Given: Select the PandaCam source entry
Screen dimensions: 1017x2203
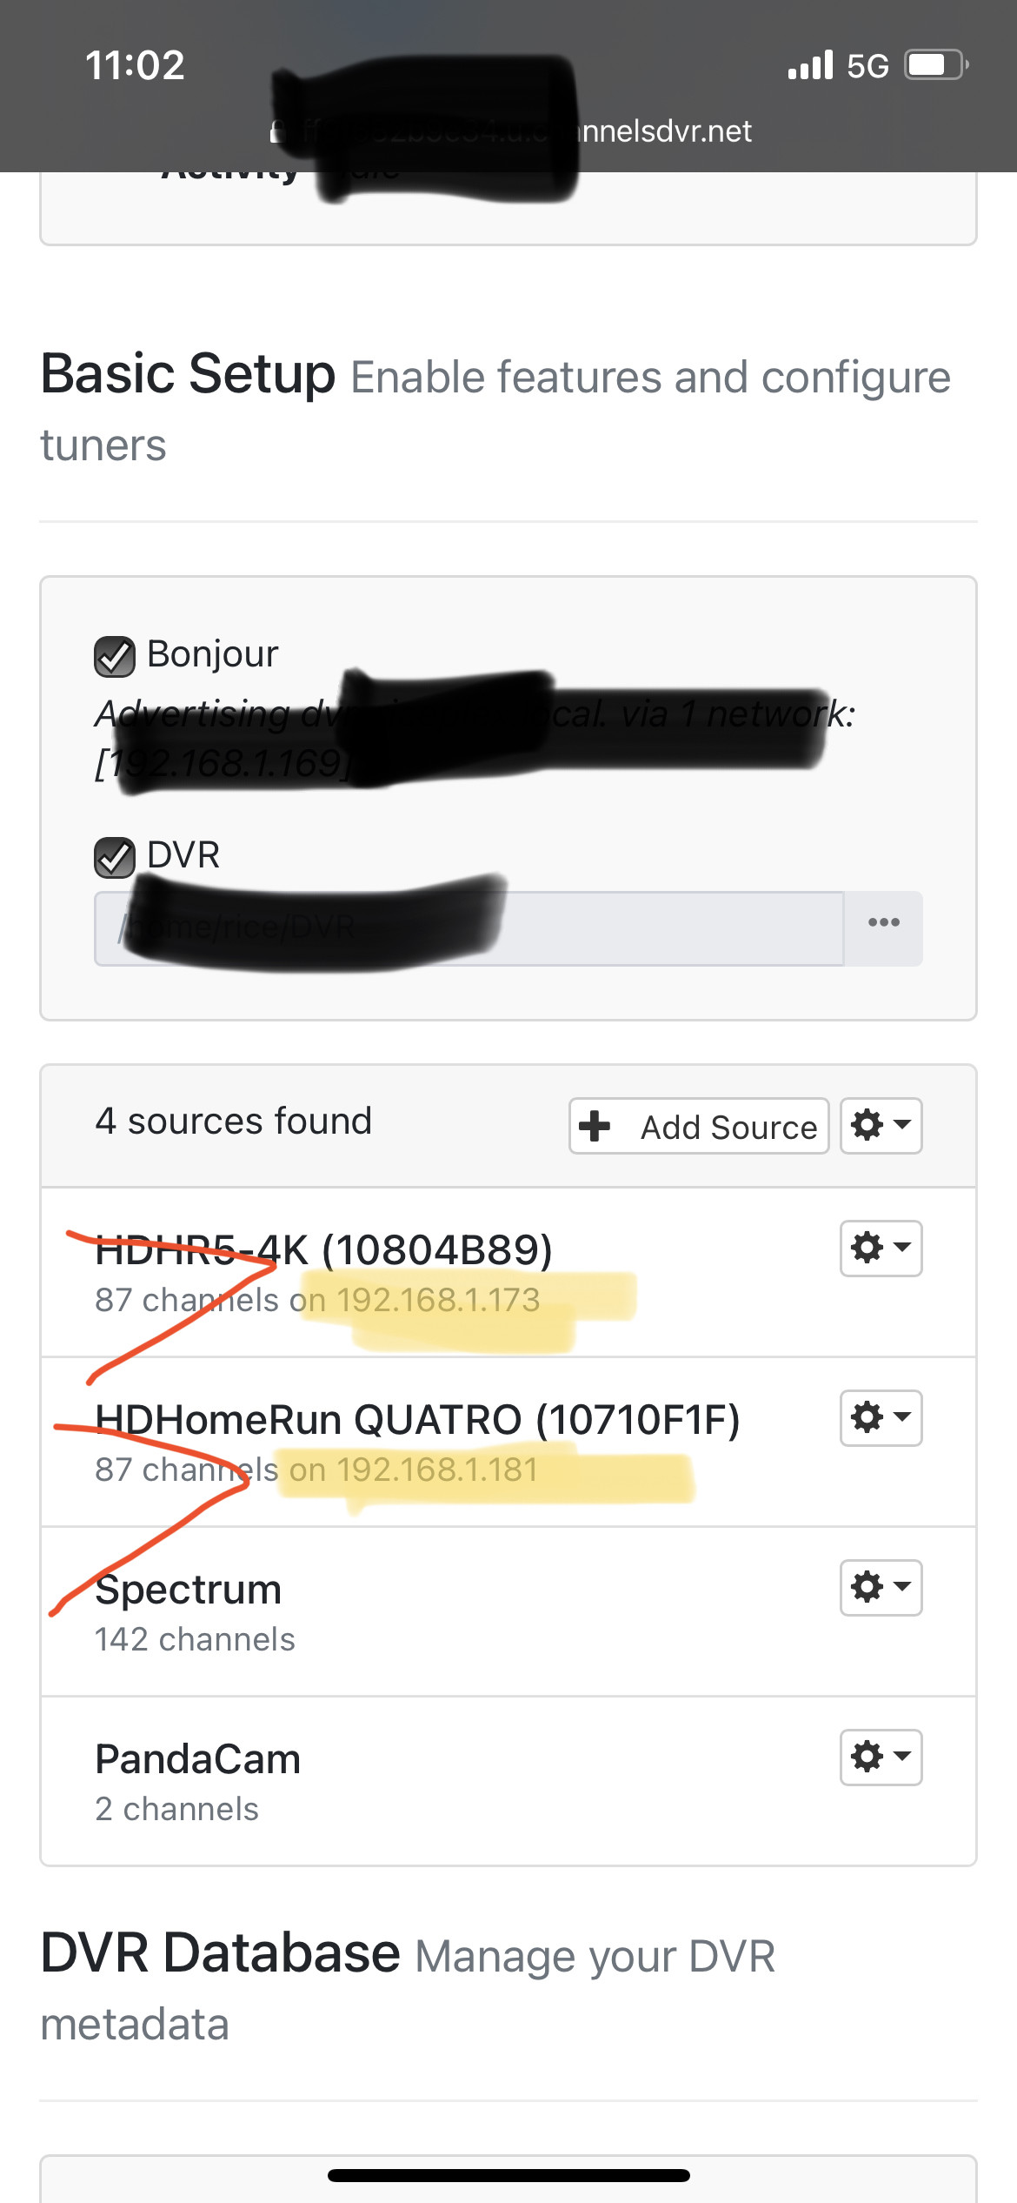Looking at the screenshot, I should tap(198, 1759).
